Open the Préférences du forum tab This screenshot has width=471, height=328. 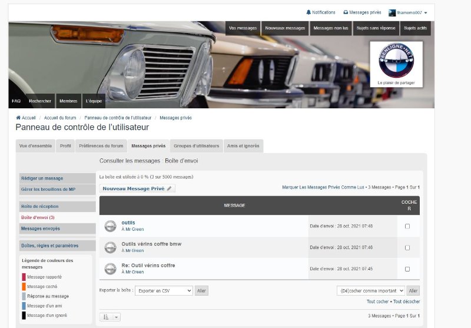click(101, 146)
